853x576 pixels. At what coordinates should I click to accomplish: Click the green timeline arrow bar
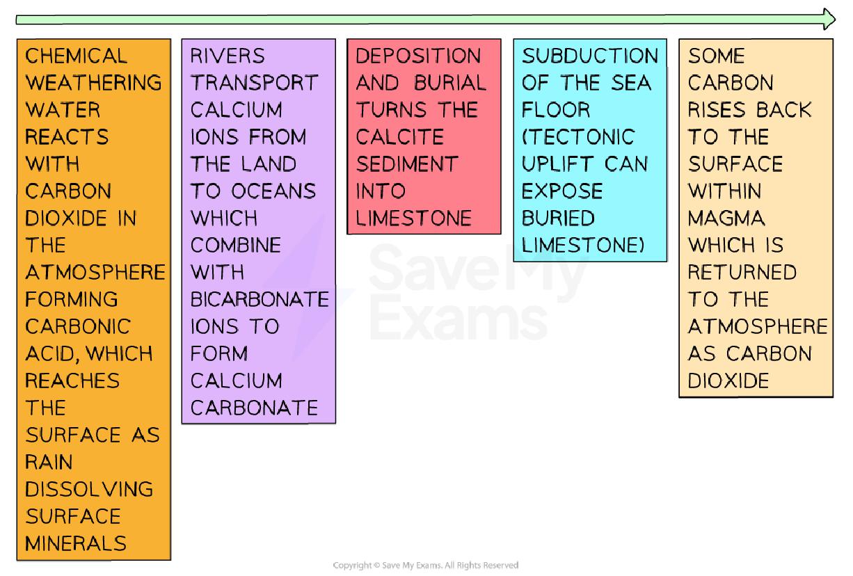click(426, 19)
